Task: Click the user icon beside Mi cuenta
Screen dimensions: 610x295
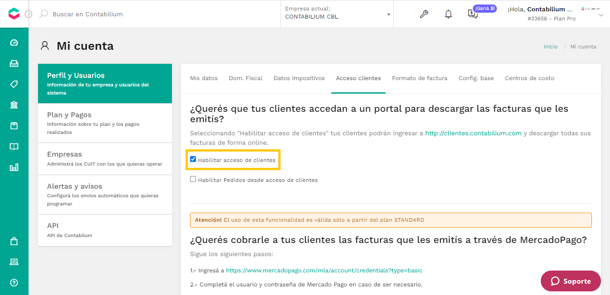Action: click(x=44, y=46)
